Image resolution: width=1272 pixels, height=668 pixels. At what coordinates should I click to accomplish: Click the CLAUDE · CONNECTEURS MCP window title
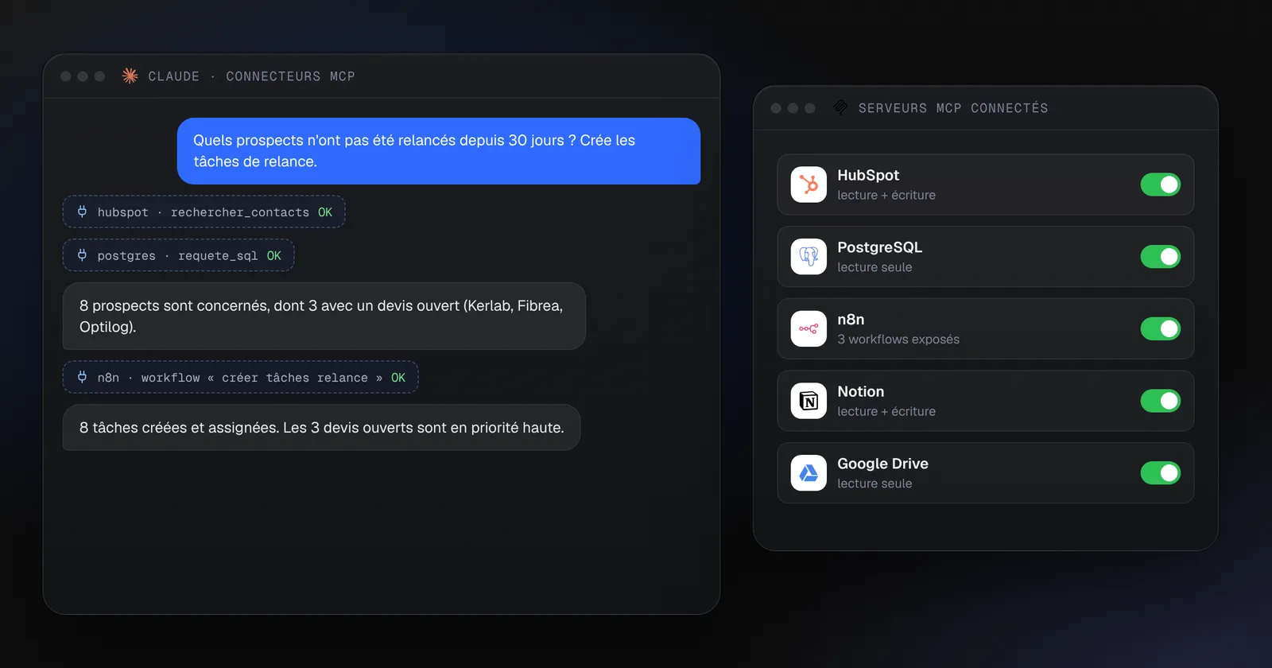[x=251, y=76]
